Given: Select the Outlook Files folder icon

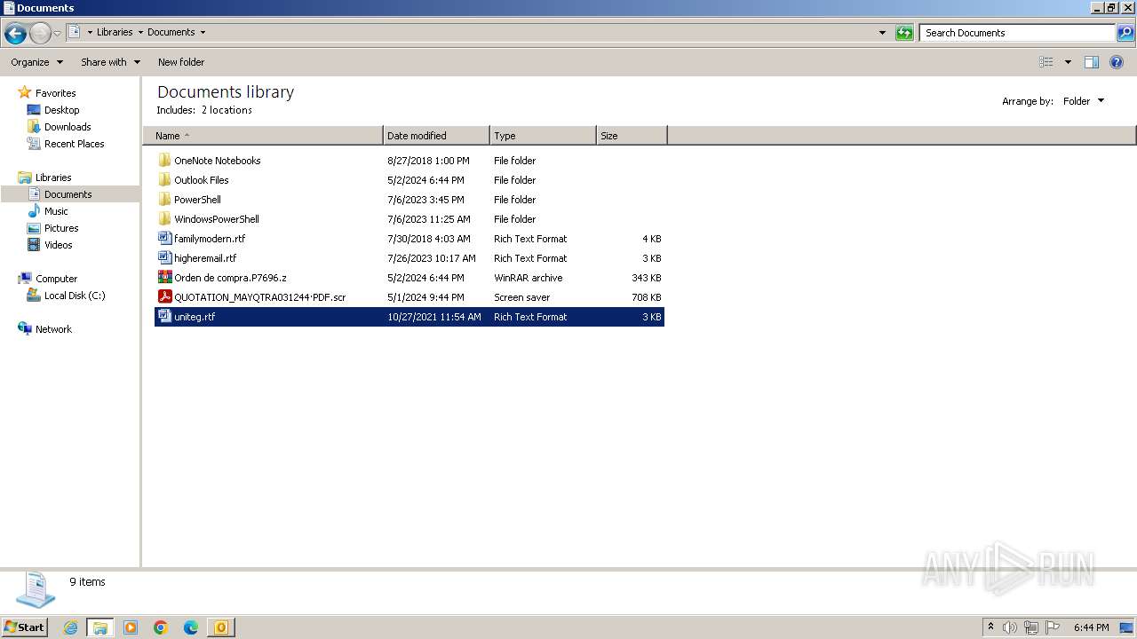Looking at the screenshot, I should click(164, 180).
